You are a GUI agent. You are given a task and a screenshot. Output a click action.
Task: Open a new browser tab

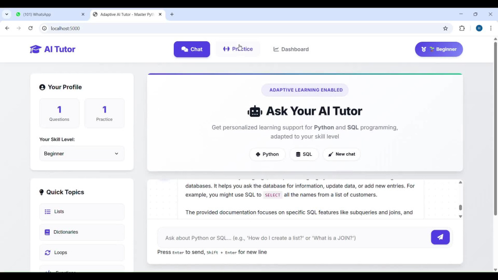click(172, 14)
